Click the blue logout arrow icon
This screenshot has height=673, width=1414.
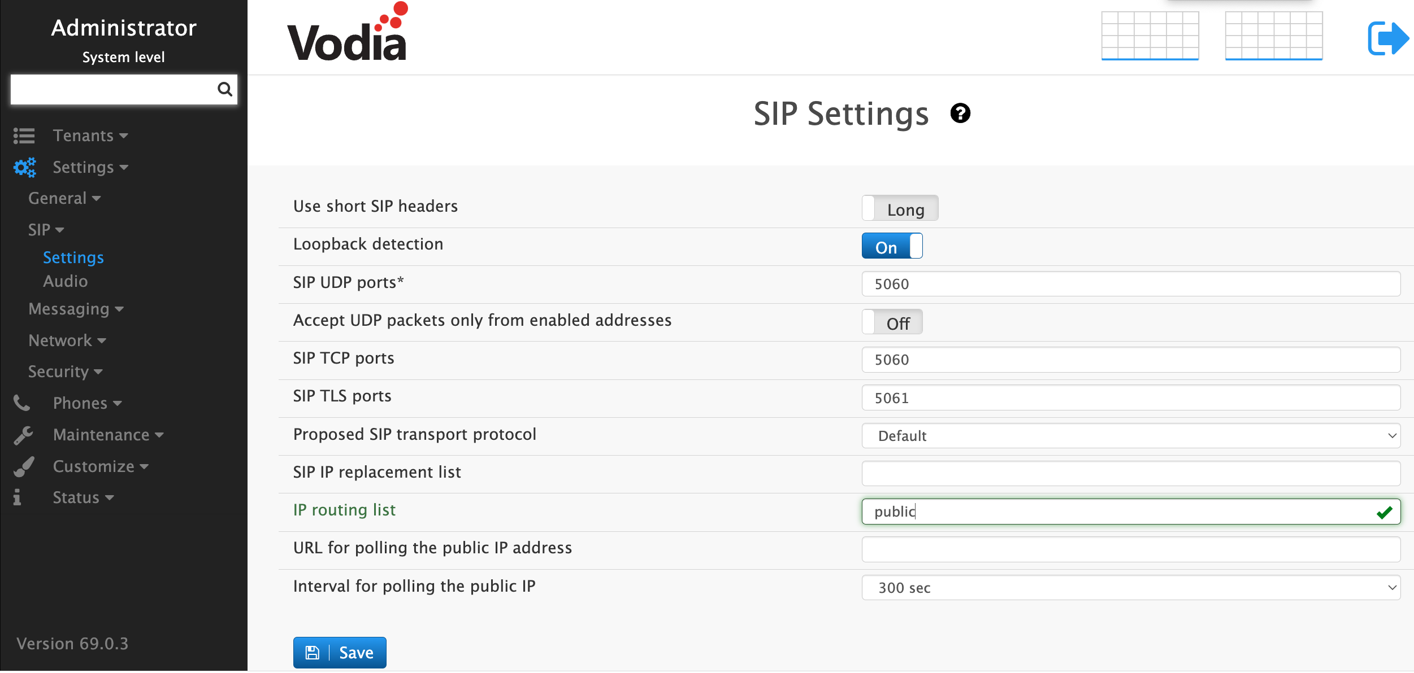pyautogui.click(x=1387, y=37)
